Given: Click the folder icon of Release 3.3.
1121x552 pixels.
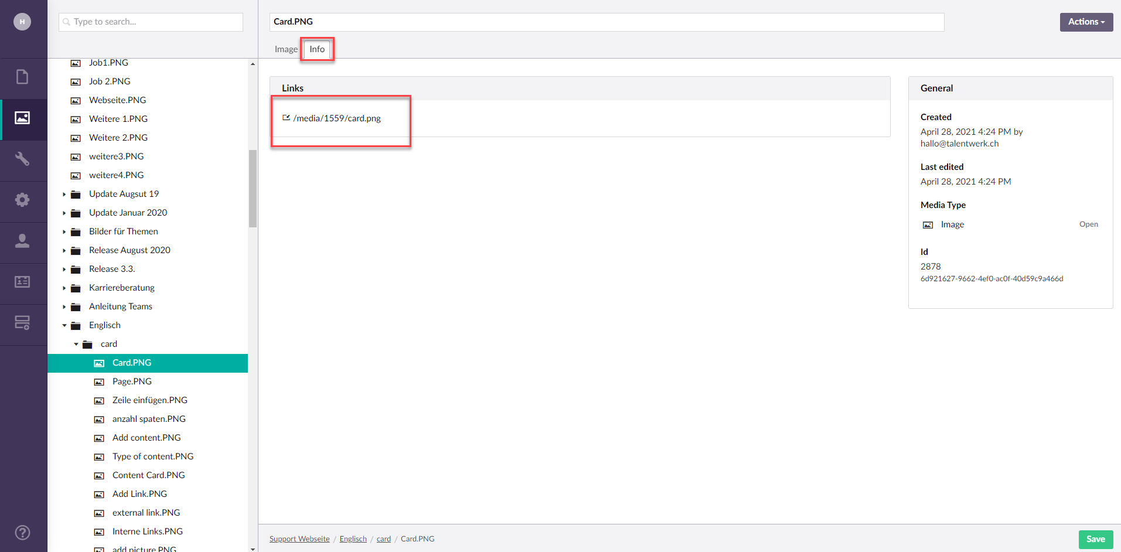Looking at the screenshot, I should tap(76, 270).
